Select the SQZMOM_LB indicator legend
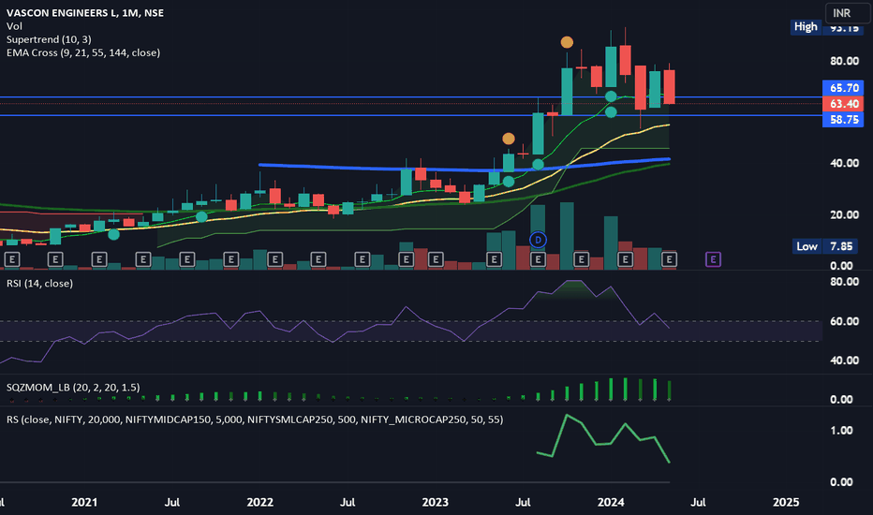 (73, 387)
